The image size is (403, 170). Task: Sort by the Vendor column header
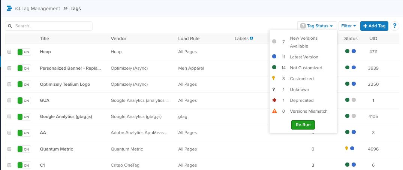coord(118,39)
